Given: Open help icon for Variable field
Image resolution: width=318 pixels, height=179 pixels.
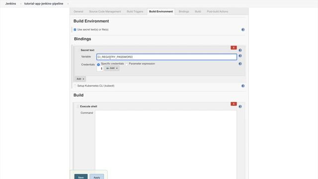Looking at the screenshot, I should [x=240, y=56].
